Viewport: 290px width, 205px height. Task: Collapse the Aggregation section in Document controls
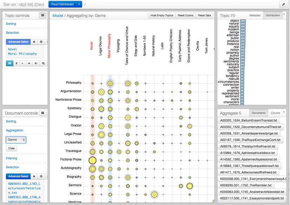[x=14, y=130]
